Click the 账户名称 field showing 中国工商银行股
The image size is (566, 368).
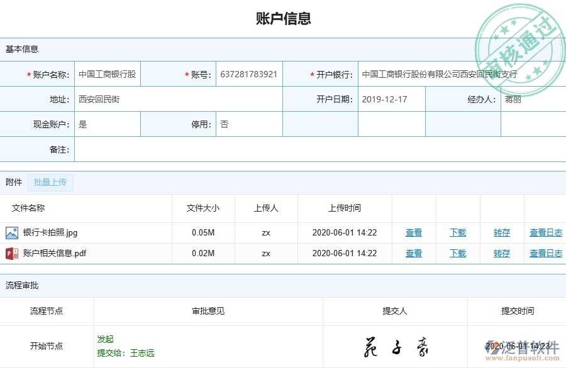pyautogui.click(x=107, y=73)
